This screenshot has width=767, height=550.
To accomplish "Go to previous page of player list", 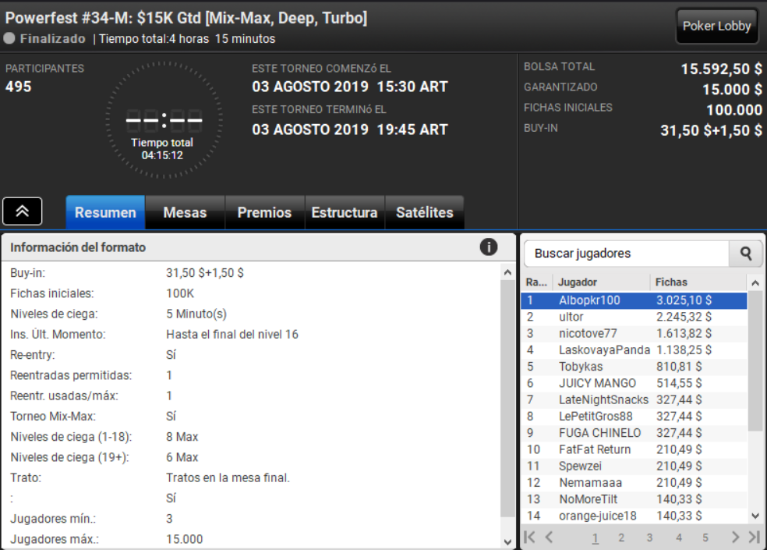I will (550, 537).
